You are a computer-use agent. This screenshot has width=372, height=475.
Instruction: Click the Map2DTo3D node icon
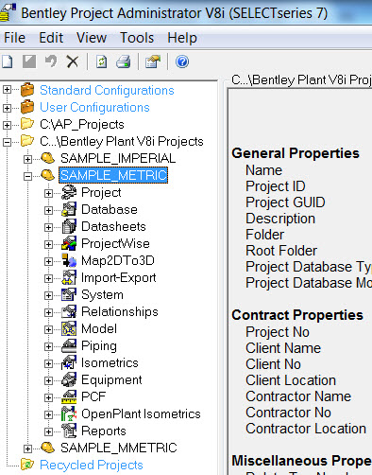pyautogui.click(x=69, y=260)
